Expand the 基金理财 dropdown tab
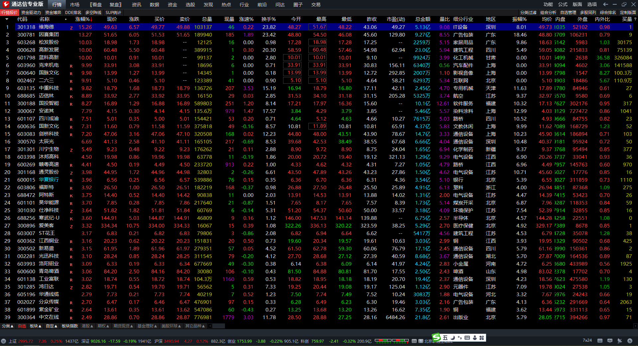This screenshot has width=638, height=346. (147, 326)
